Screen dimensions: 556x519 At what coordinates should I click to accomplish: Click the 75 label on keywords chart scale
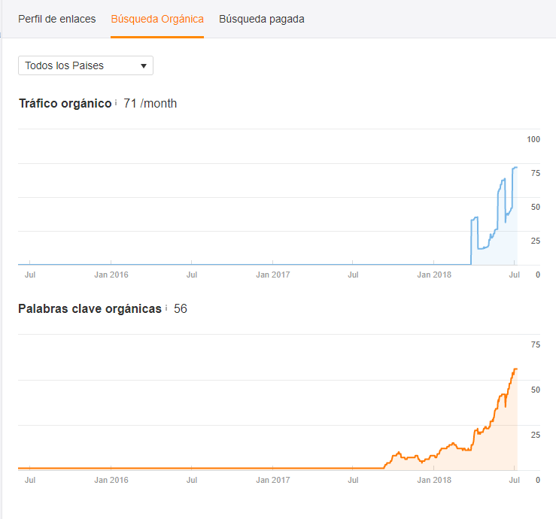536,344
